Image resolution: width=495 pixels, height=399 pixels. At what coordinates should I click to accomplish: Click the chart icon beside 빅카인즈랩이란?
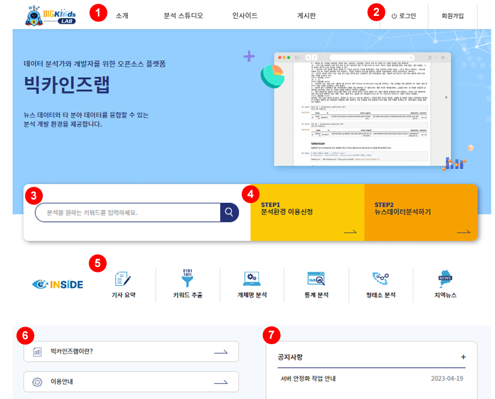pos(37,352)
